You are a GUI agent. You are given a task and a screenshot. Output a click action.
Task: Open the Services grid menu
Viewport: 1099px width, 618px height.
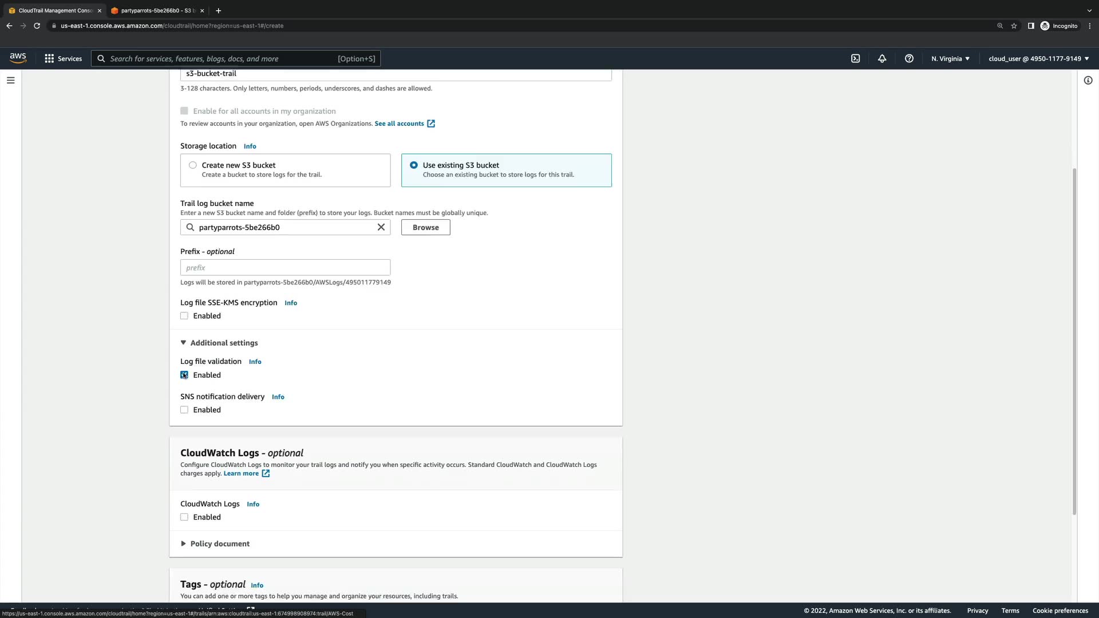click(x=63, y=58)
